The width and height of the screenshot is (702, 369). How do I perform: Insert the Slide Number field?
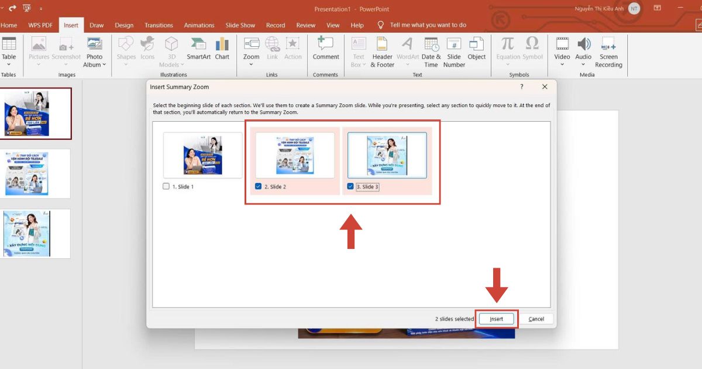tap(454, 52)
